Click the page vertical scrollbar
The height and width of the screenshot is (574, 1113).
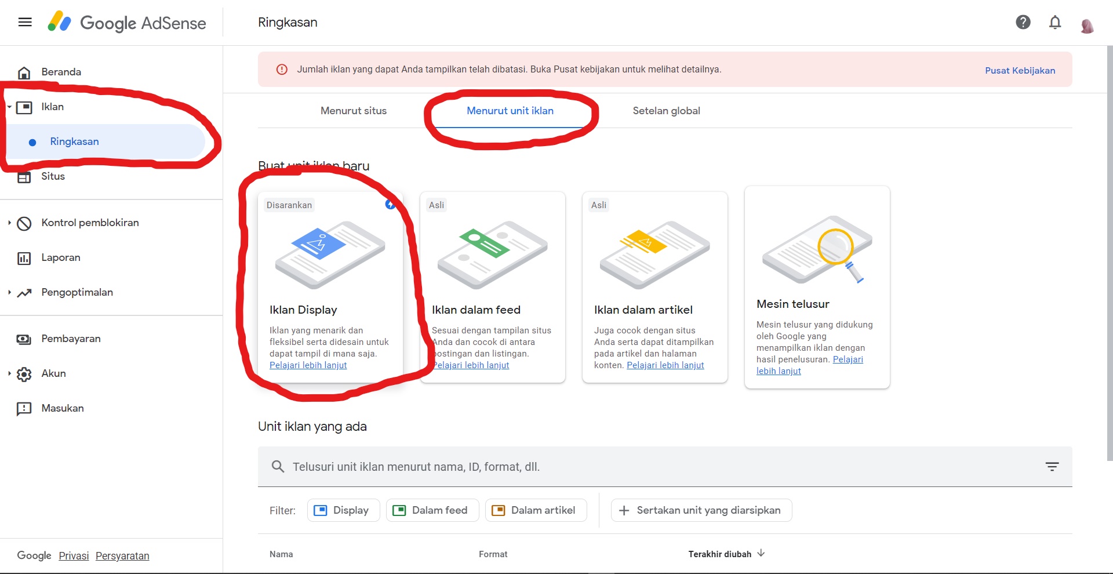pyautogui.click(x=1110, y=253)
